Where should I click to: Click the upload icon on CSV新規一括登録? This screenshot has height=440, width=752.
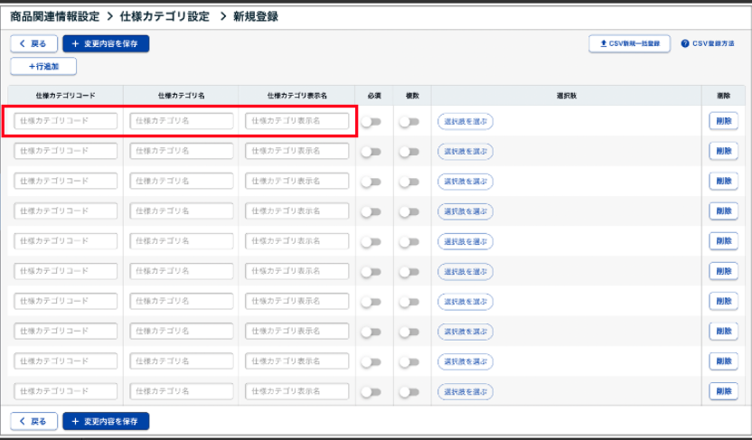click(604, 43)
